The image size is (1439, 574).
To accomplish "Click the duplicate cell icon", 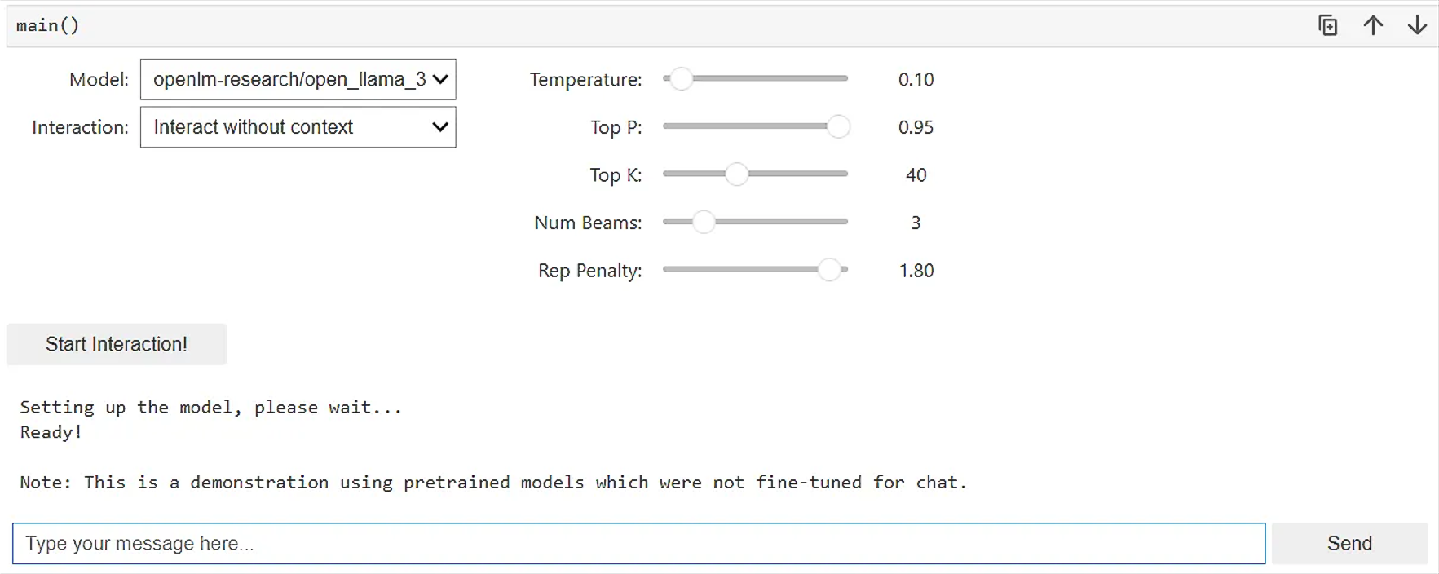I will point(1327,26).
